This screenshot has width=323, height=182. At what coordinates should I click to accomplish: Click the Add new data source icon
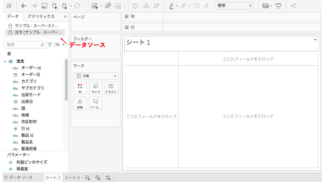(55, 6)
